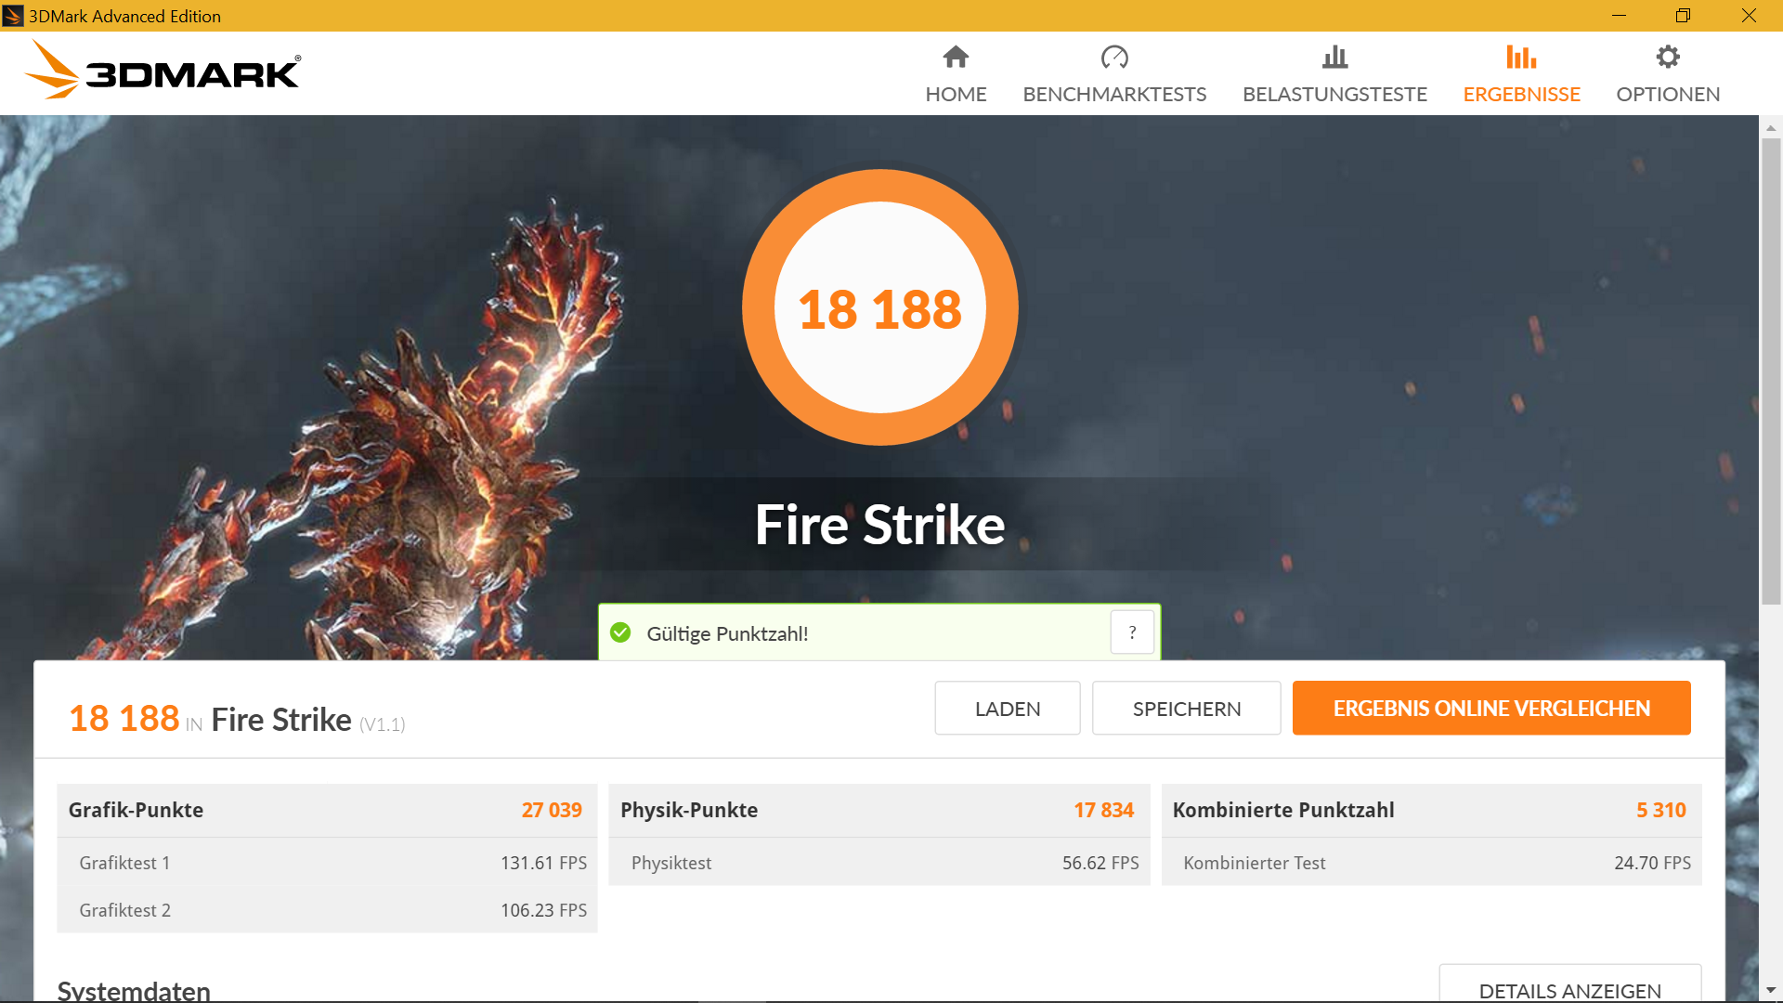1783x1003 pixels.
Task: Click the green checkmark beside Gültige Punktzahl
Action: [x=619, y=632]
